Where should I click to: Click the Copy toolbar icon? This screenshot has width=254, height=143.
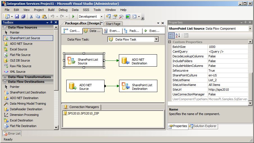pos(38,17)
